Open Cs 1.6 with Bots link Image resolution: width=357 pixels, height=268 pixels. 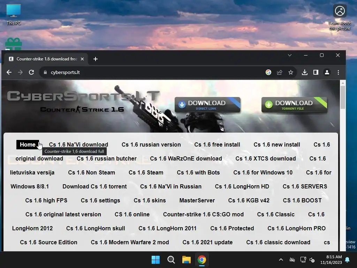[198, 172]
